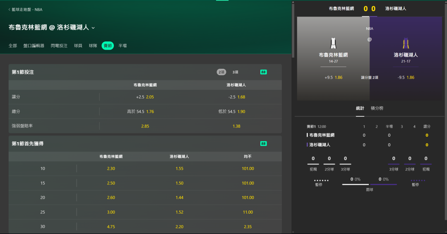Select the 3項 toggle in 第1節投注

tap(235, 72)
